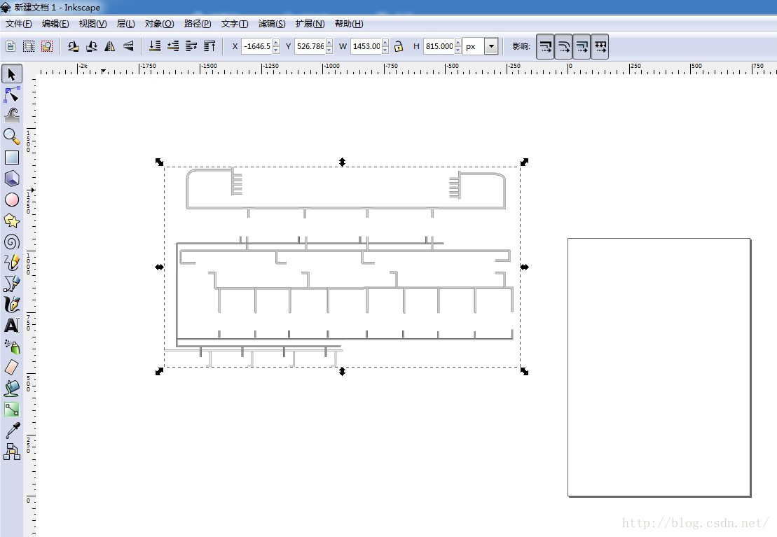Click right-middle selection scale handle
The height and width of the screenshot is (537, 777).
click(x=524, y=267)
